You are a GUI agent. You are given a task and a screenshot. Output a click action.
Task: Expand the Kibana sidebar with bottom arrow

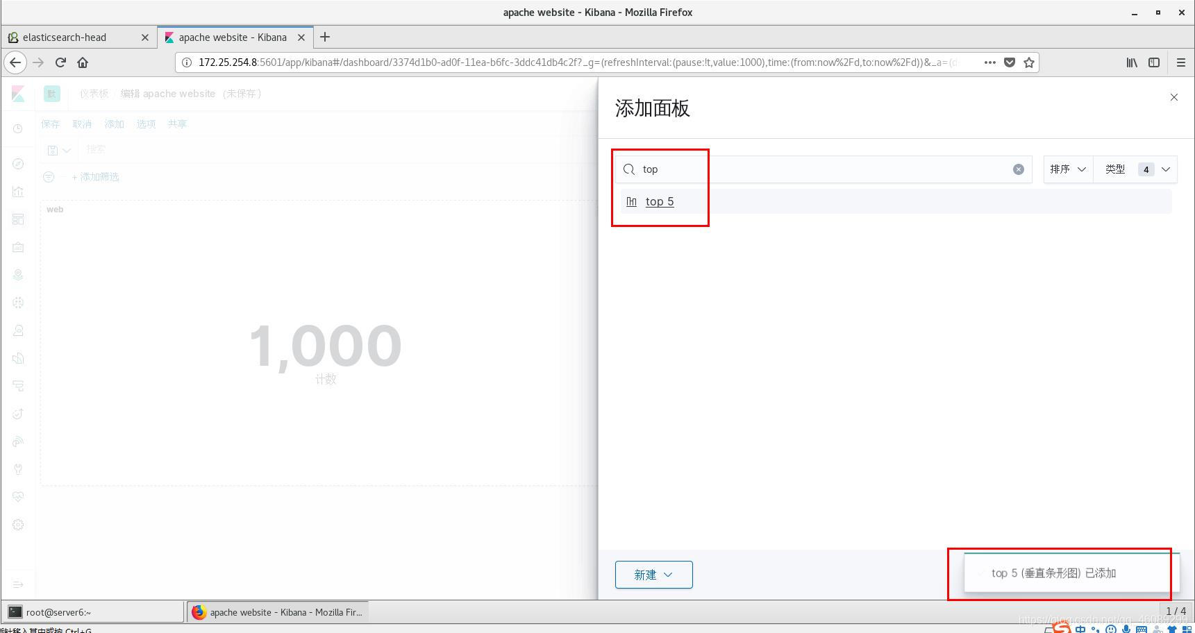[x=18, y=584]
